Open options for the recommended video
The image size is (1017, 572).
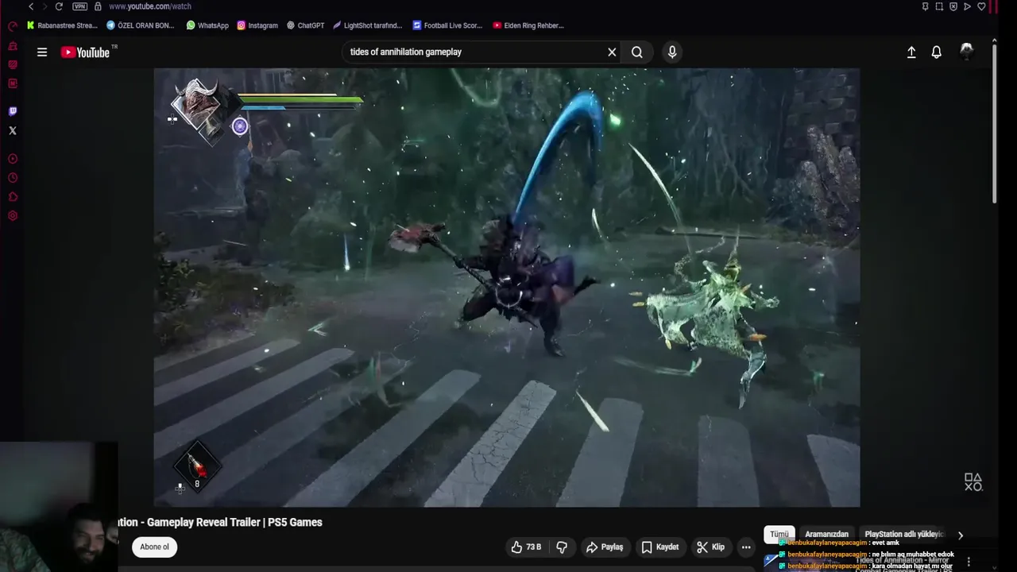tap(969, 562)
